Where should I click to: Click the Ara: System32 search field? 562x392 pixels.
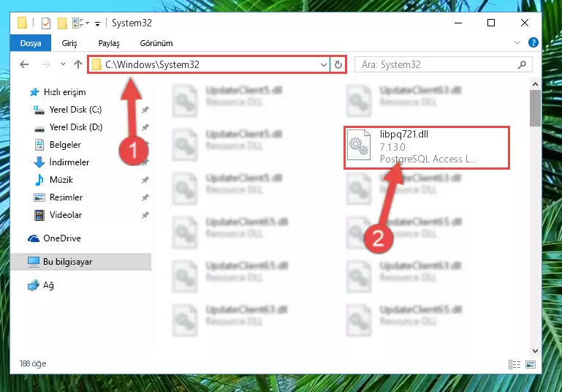coord(444,64)
